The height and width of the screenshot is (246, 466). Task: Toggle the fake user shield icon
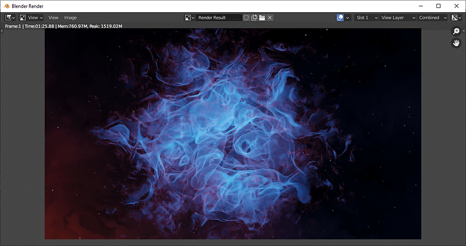coord(246,18)
